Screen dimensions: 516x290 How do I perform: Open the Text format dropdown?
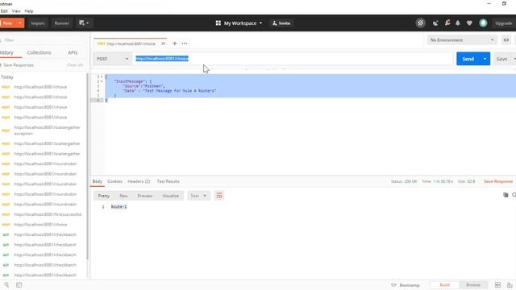pos(198,196)
